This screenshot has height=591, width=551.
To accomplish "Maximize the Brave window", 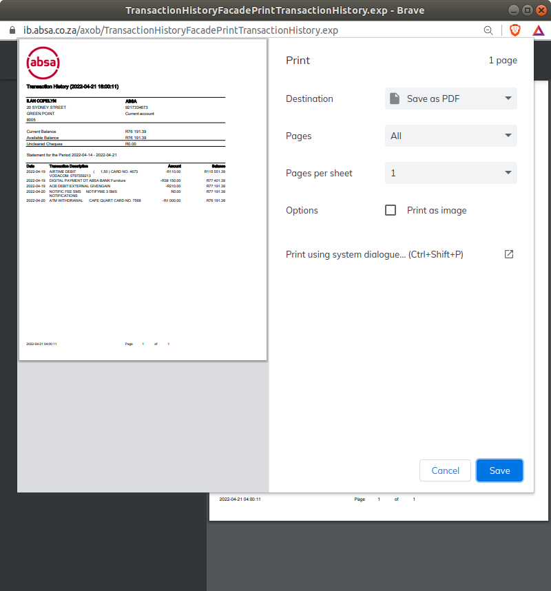I will point(527,10).
